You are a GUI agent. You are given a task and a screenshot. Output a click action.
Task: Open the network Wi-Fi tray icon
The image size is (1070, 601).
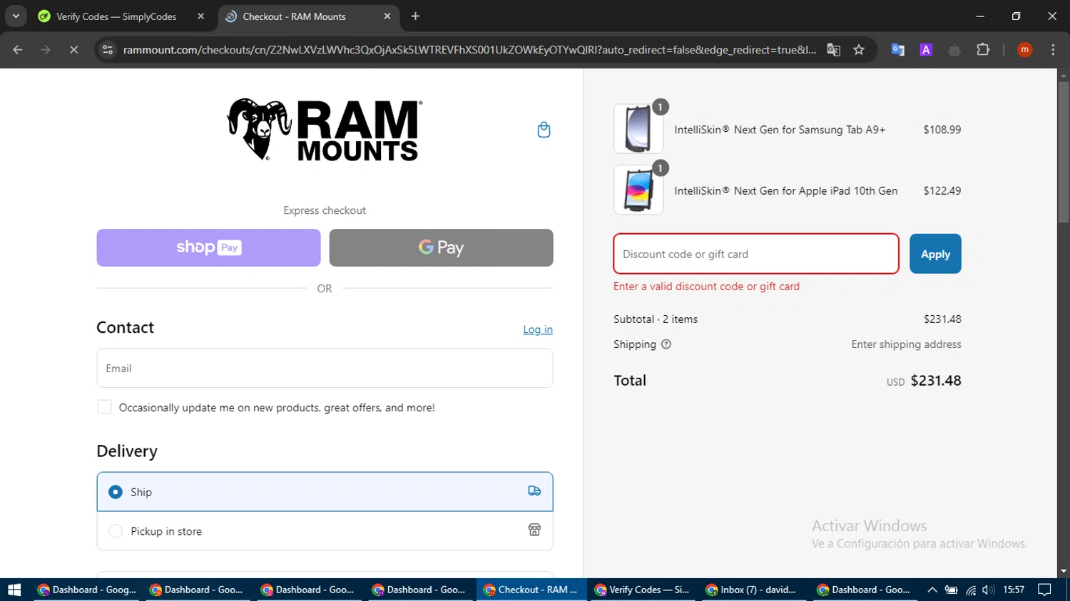971,590
